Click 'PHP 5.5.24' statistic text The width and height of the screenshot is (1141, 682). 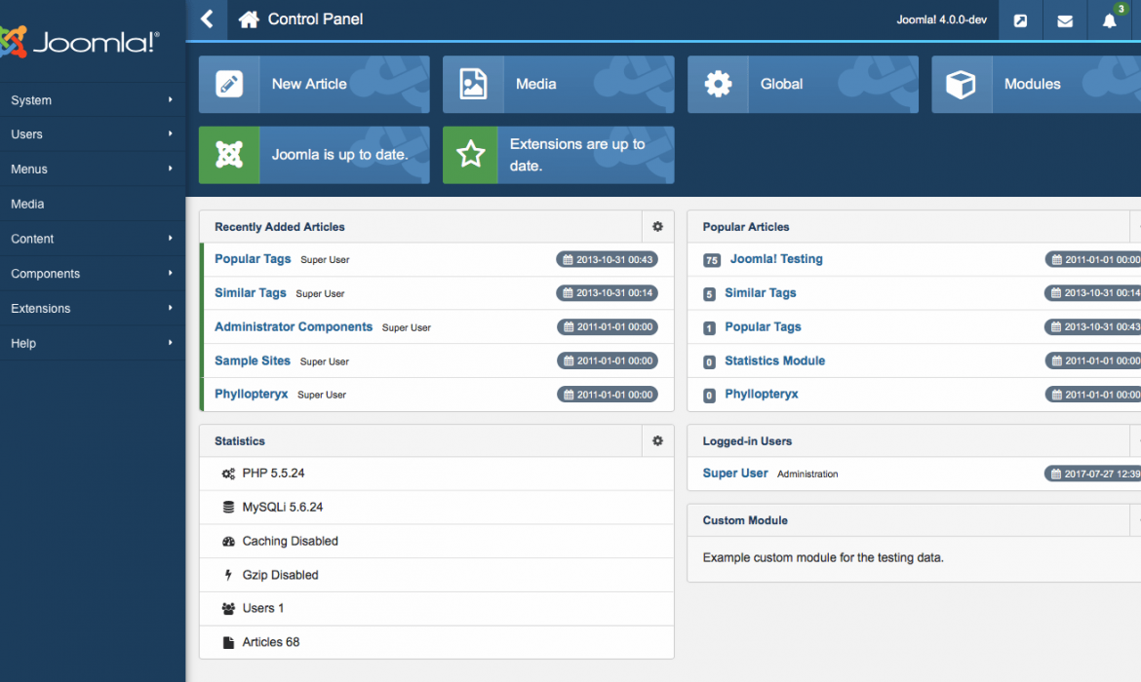tap(274, 474)
